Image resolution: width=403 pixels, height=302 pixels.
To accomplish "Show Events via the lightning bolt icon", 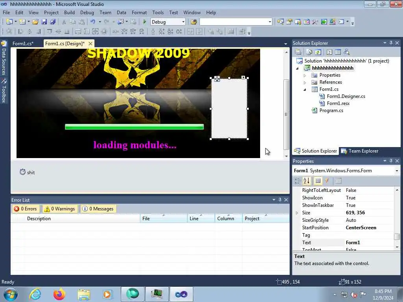I will (327, 181).
